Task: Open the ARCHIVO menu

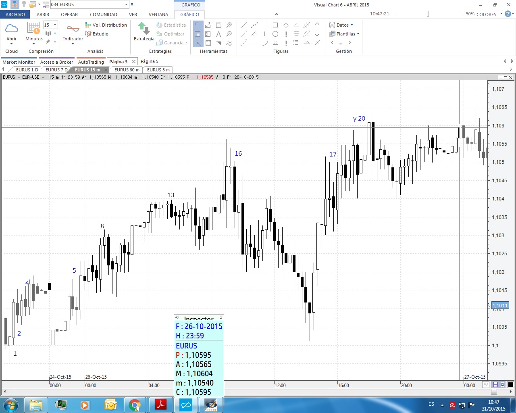Action: click(15, 15)
